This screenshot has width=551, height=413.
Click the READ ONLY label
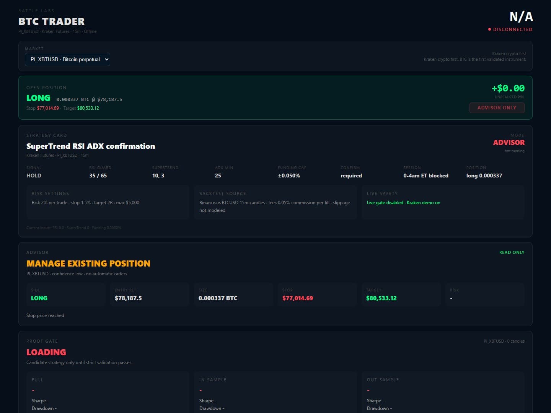(x=512, y=252)
